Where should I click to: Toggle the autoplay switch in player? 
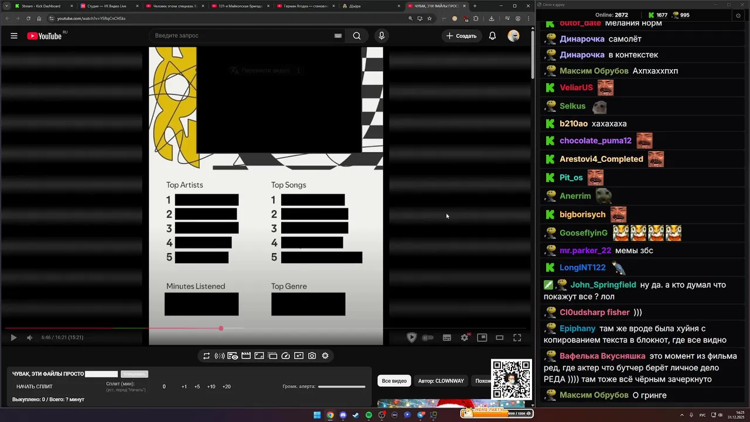pyautogui.click(x=428, y=338)
